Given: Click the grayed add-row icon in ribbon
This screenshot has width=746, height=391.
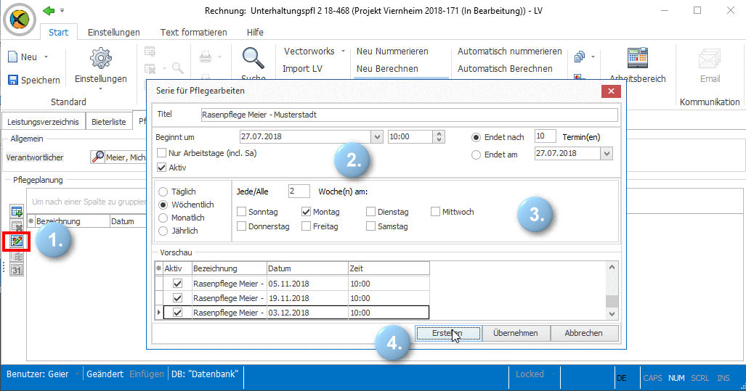Looking at the screenshot, I should click(x=150, y=52).
